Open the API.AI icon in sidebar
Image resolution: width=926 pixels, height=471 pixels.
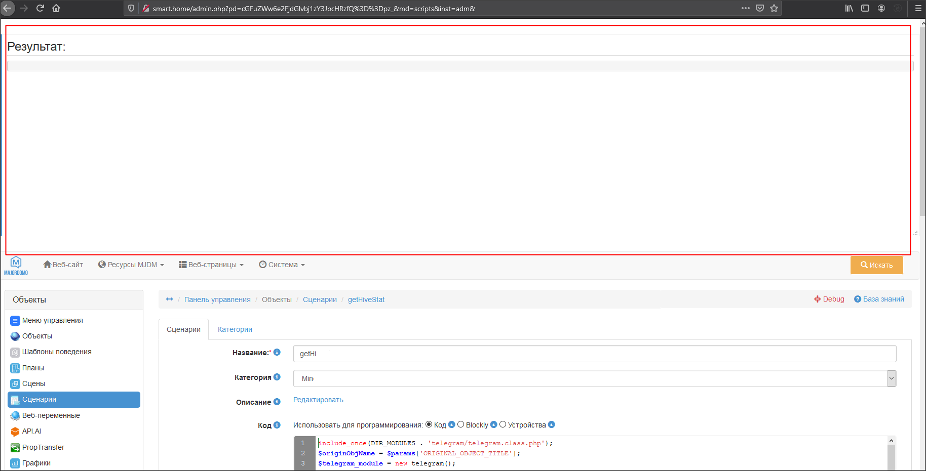15,432
